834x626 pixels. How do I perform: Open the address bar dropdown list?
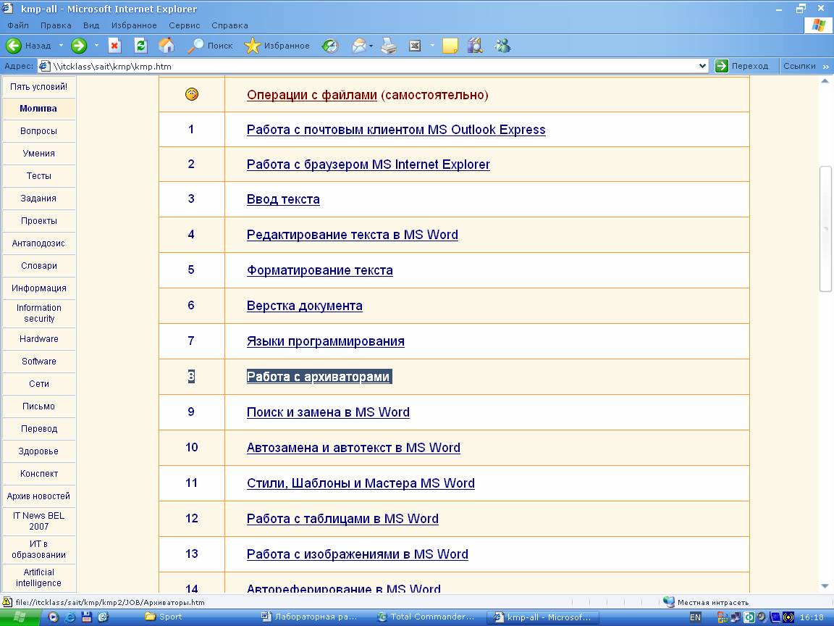pyautogui.click(x=702, y=66)
